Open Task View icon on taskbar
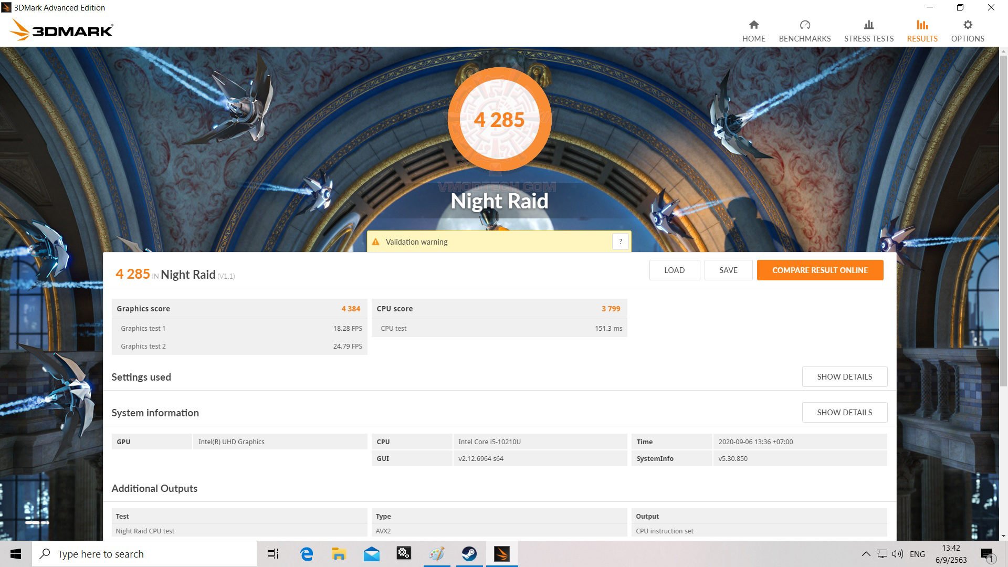 [x=273, y=554]
